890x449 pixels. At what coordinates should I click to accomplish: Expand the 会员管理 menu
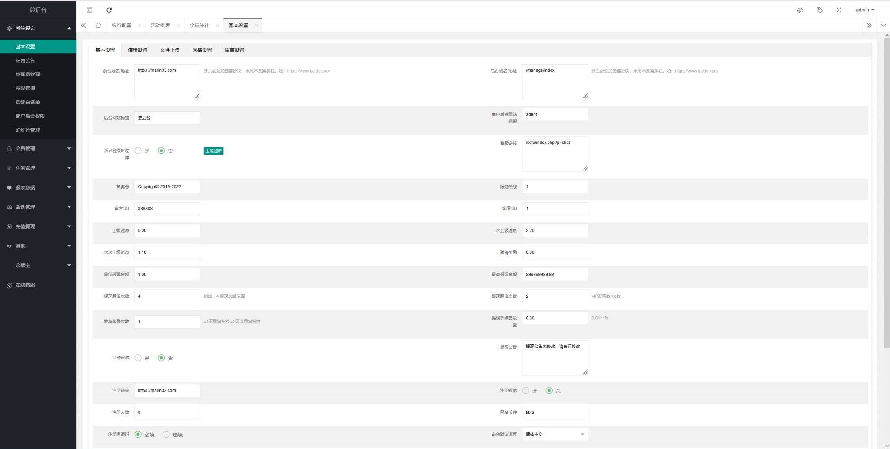pyautogui.click(x=69, y=149)
